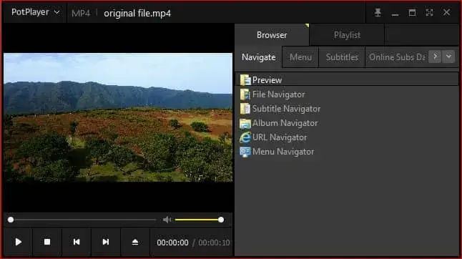Open the PotPlayer main menu dropdown

point(35,12)
